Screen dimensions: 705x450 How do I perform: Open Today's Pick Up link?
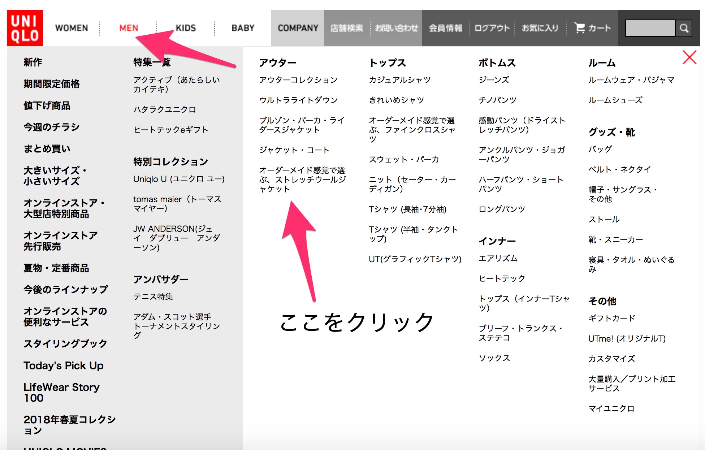point(64,365)
